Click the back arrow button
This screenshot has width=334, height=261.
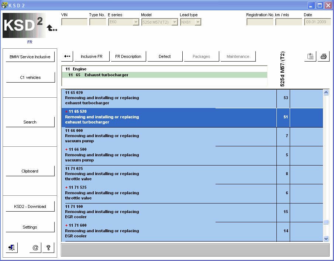(x=67, y=56)
